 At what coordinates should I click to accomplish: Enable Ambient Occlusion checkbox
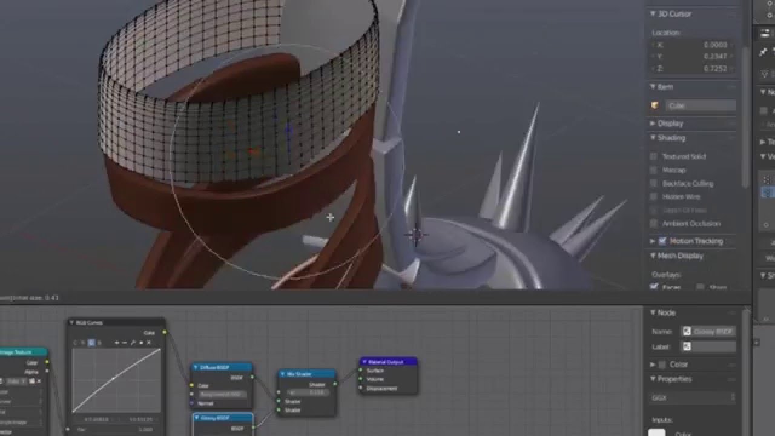coord(654,223)
